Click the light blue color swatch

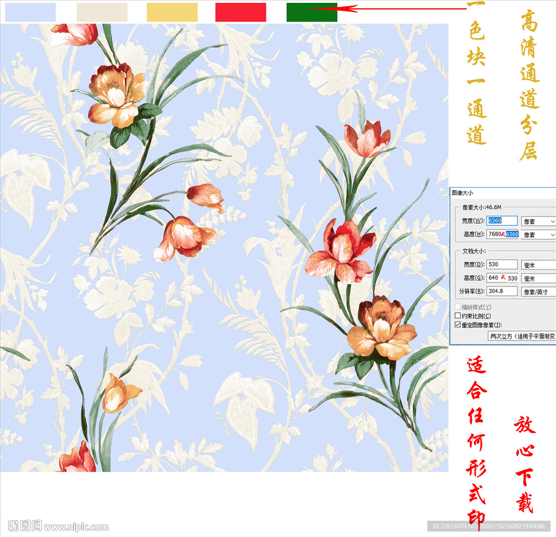click(x=30, y=12)
